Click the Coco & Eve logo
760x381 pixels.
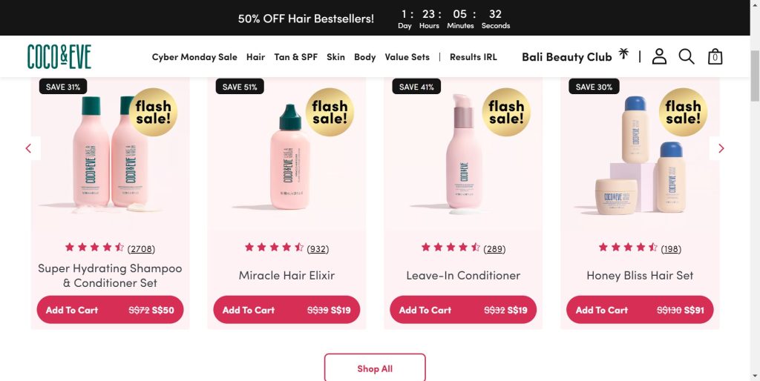pyautogui.click(x=59, y=56)
